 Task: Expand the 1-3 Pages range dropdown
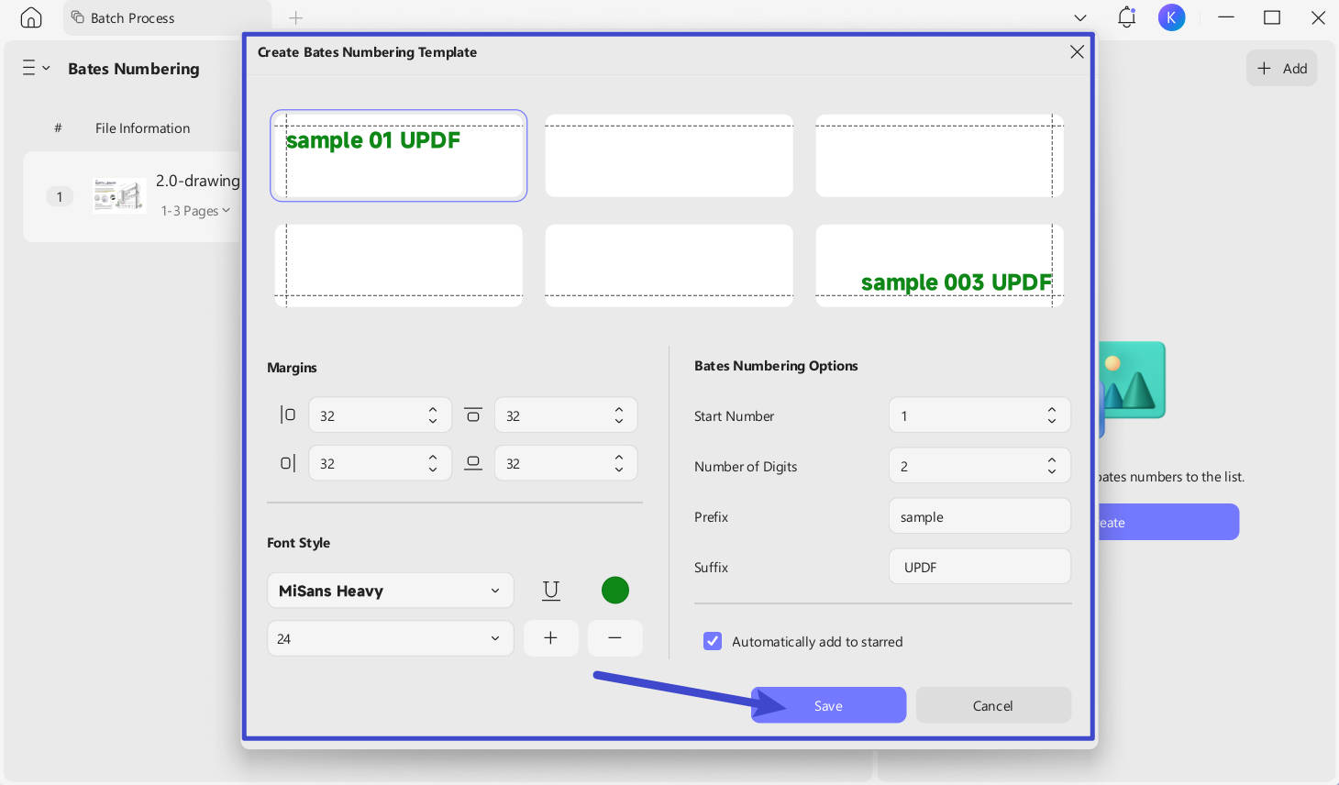(195, 211)
